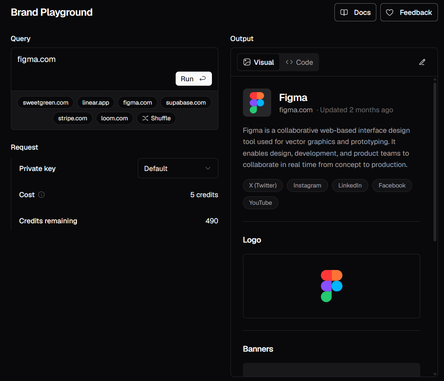Open the Docs page

pyautogui.click(x=355, y=12)
